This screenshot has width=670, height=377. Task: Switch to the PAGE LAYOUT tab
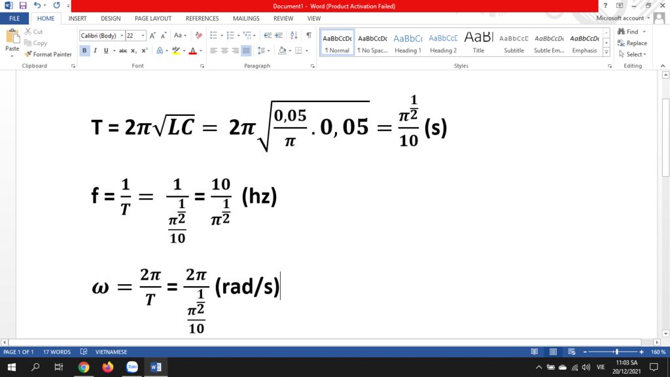click(x=153, y=18)
